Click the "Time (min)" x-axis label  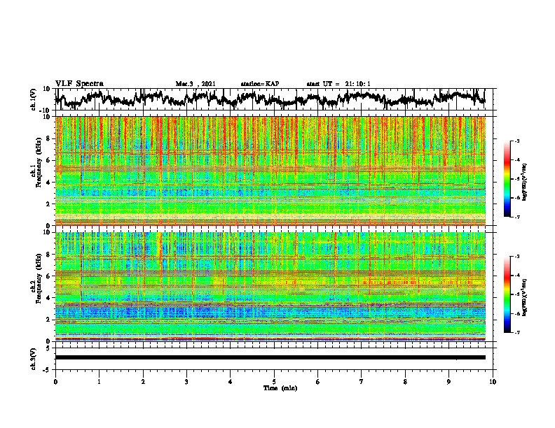tap(280, 388)
